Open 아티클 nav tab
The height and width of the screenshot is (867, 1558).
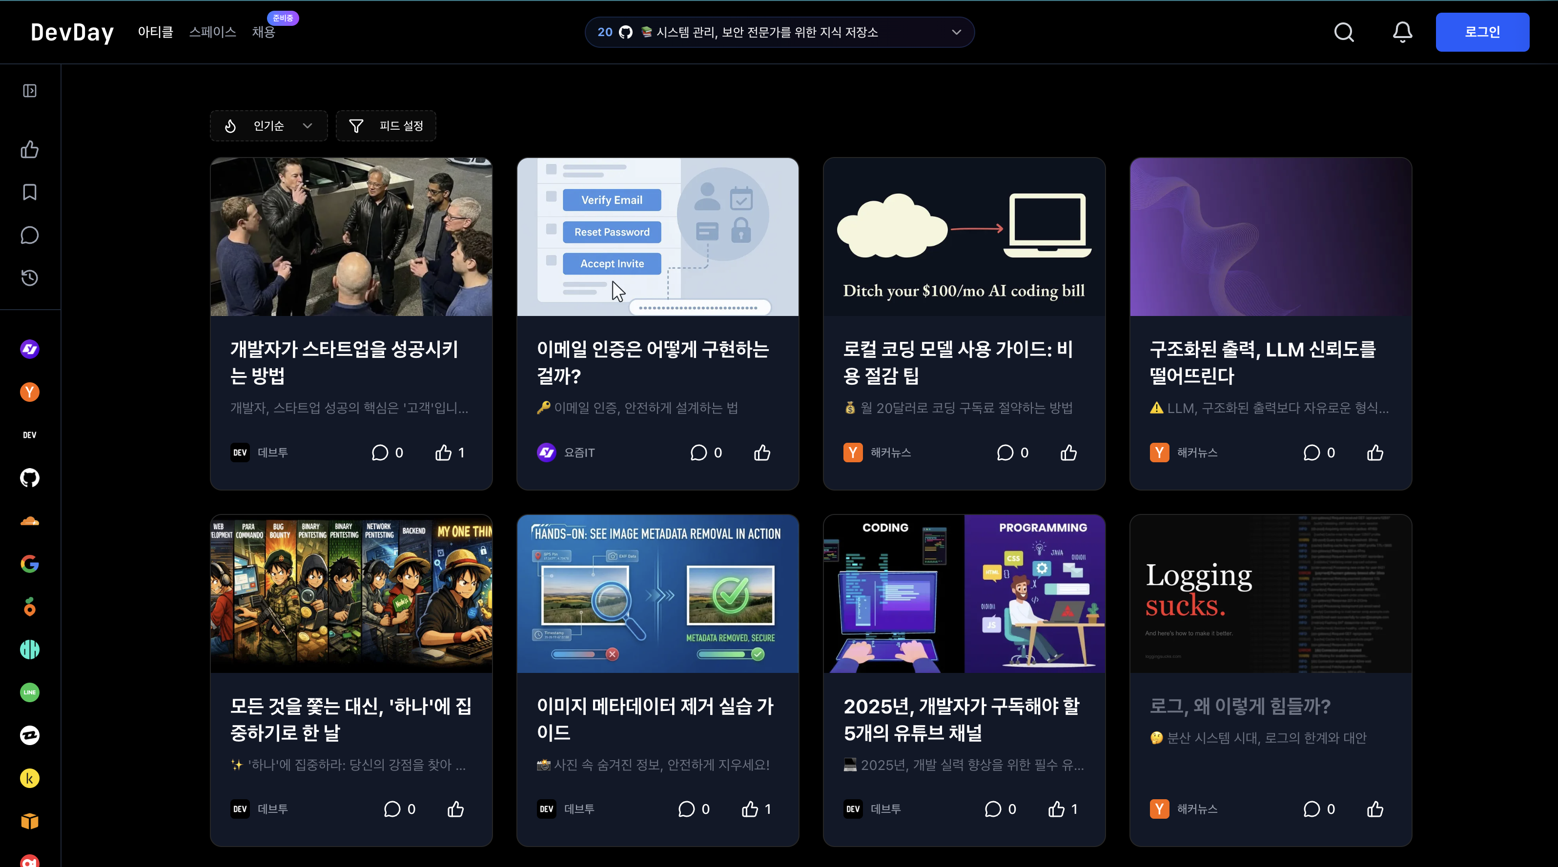click(x=155, y=32)
